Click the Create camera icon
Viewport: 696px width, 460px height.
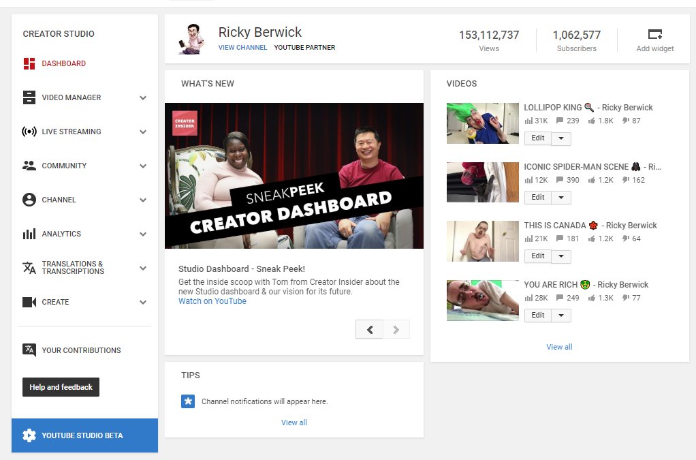click(29, 302)
